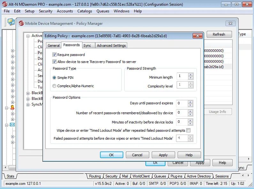Open the Catalogs menu
Image resolution: width=254 pixels, height=189 pixels.
pyautogui.click(x=85, y=11)
